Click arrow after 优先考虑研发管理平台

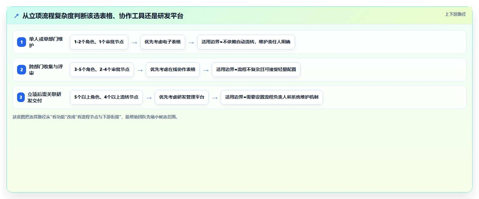click(x=215, y=98)
